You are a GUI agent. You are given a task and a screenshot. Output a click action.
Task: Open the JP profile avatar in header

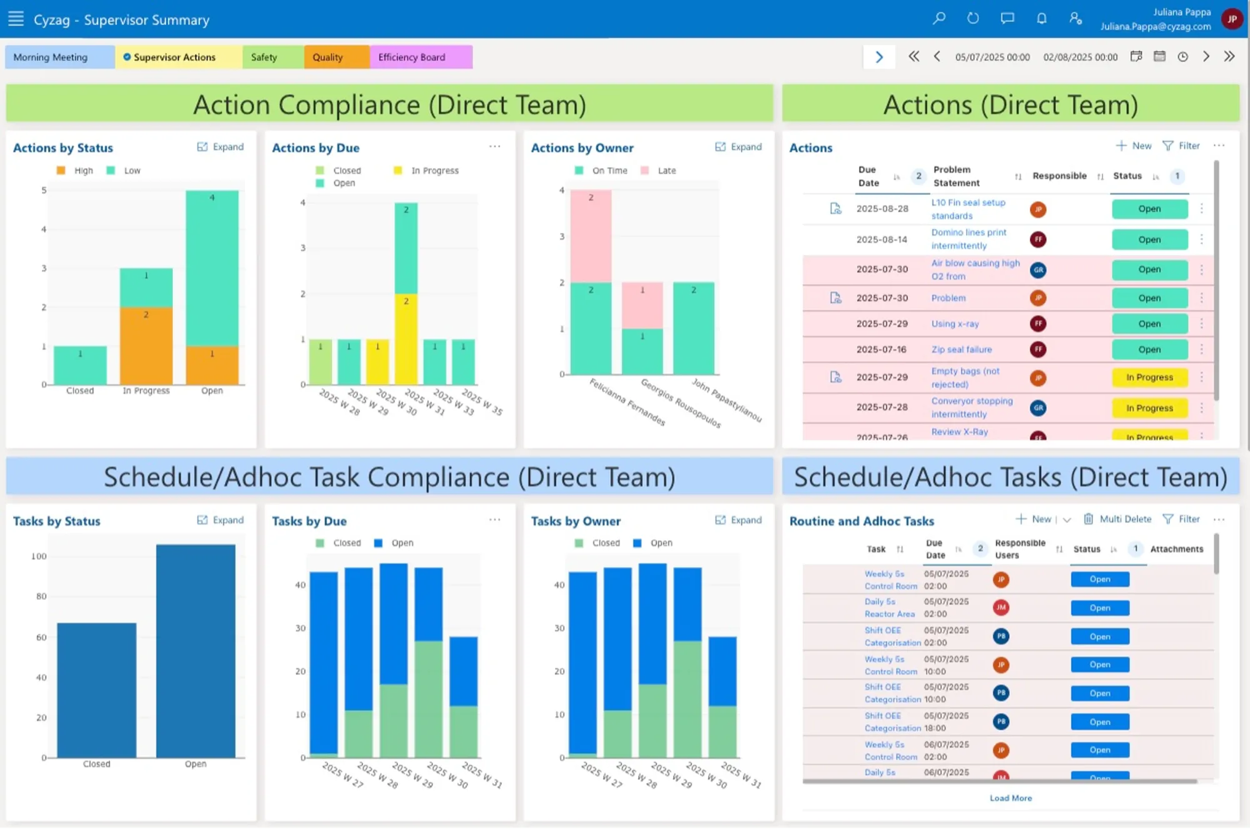coord(1232,19)
